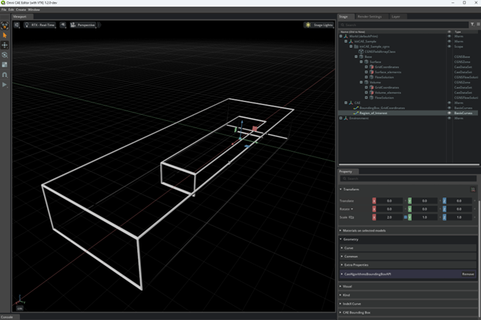Click the Stage horizontal scrollbar
481x320 pixels.
(409, 165)
